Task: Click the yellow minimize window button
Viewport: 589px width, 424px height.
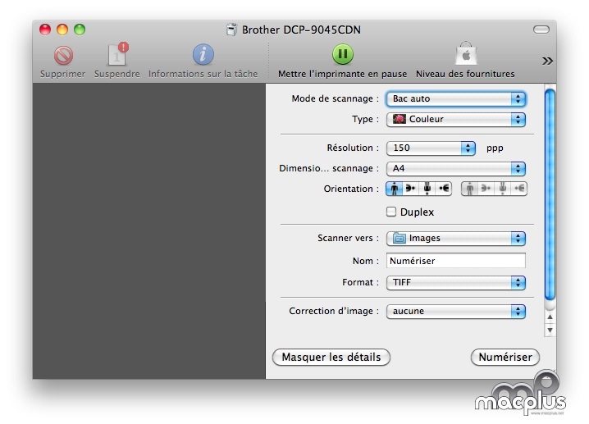Action: coord(62,30)
